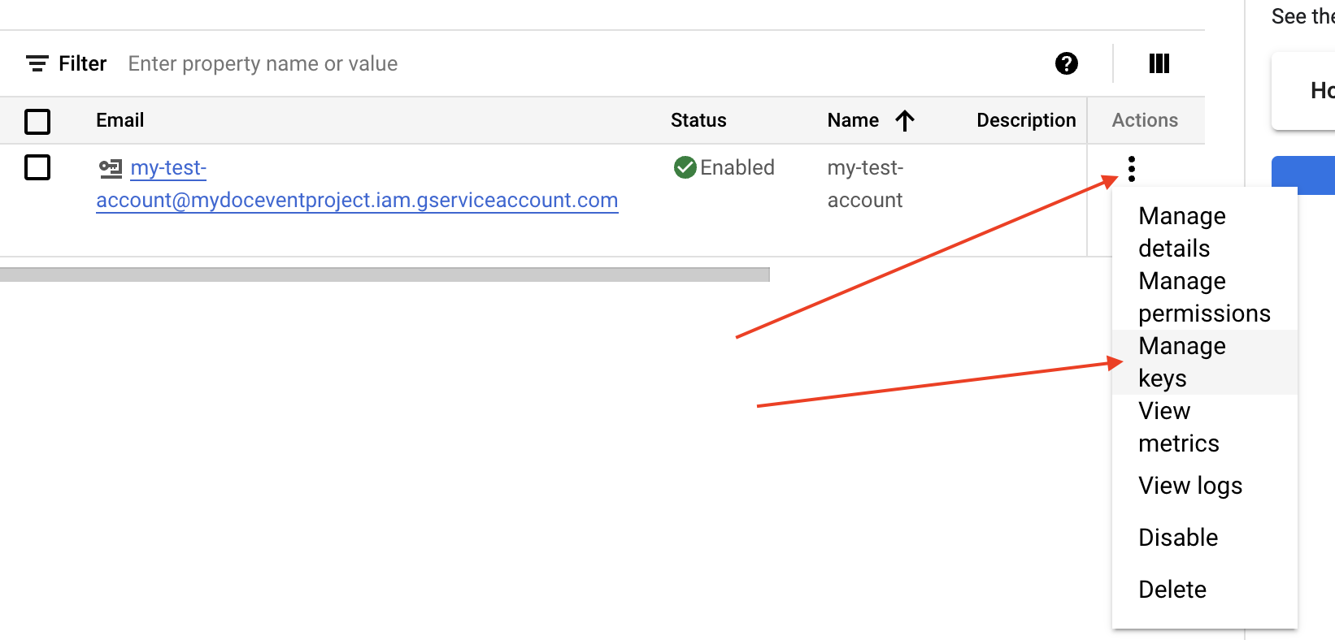This screenshot has width=1335, height=640.
Task: Select Manage details from the menu
Action: tap(1181, 232)
